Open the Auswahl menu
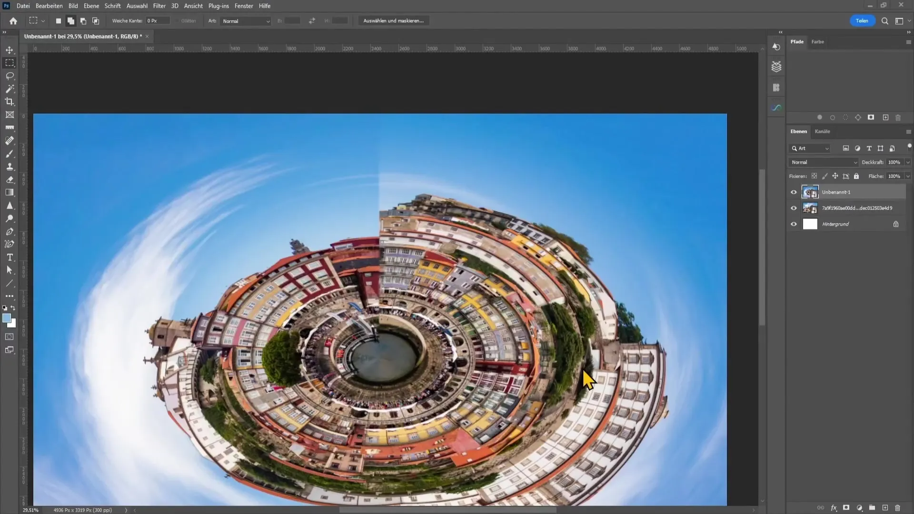914x514 pixels. 137,6
